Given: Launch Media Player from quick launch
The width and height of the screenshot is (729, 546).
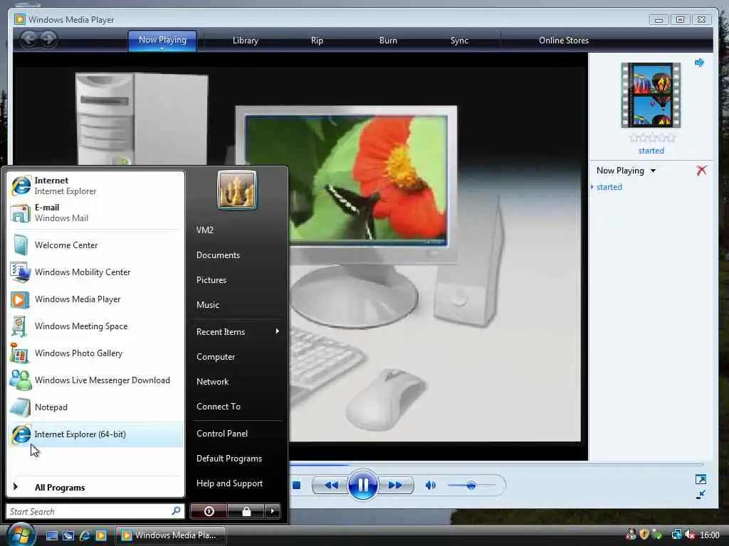Looking at the screenshot, I should (x=101, y=535).
